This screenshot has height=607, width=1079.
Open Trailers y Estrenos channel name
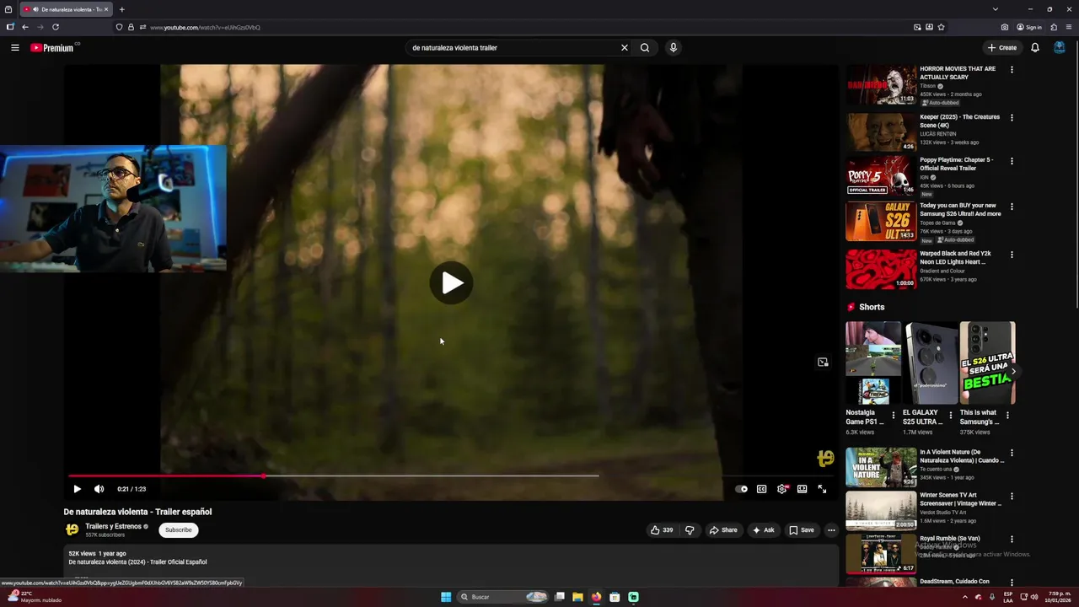113,526
